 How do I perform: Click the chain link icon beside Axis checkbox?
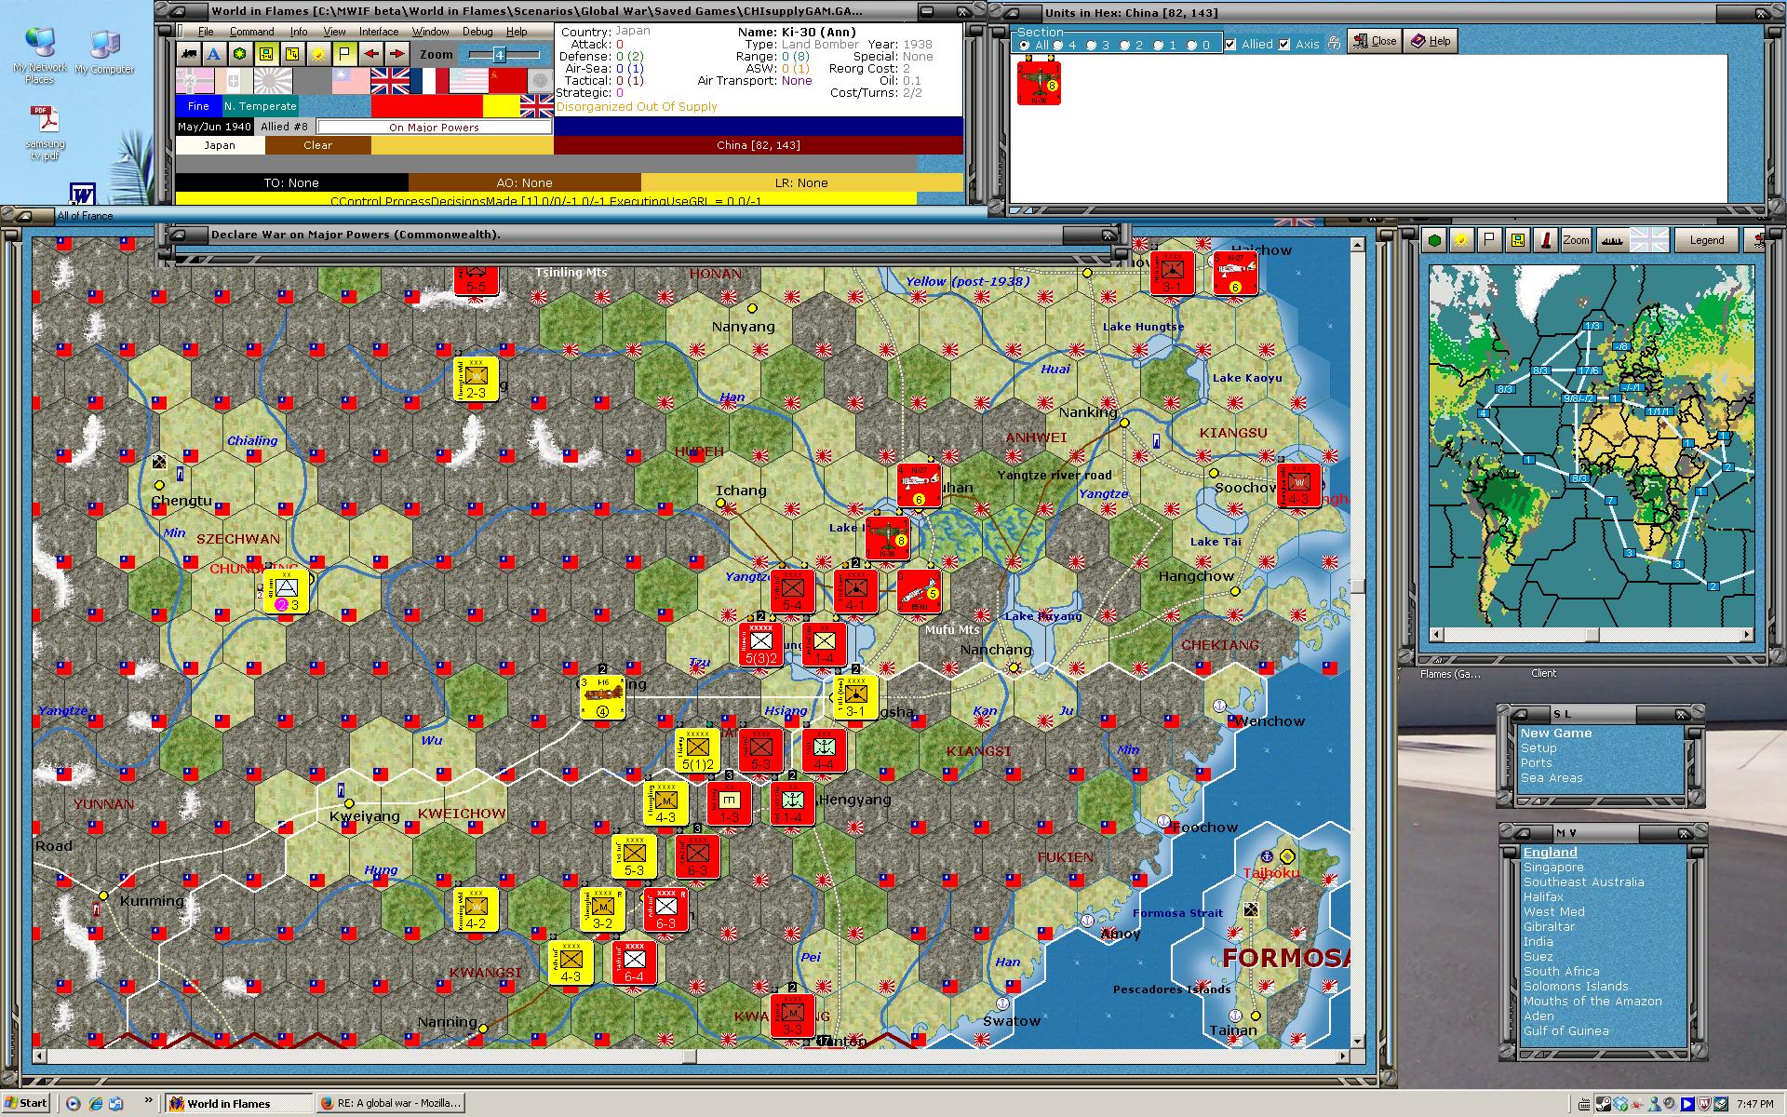(1334, 43)
